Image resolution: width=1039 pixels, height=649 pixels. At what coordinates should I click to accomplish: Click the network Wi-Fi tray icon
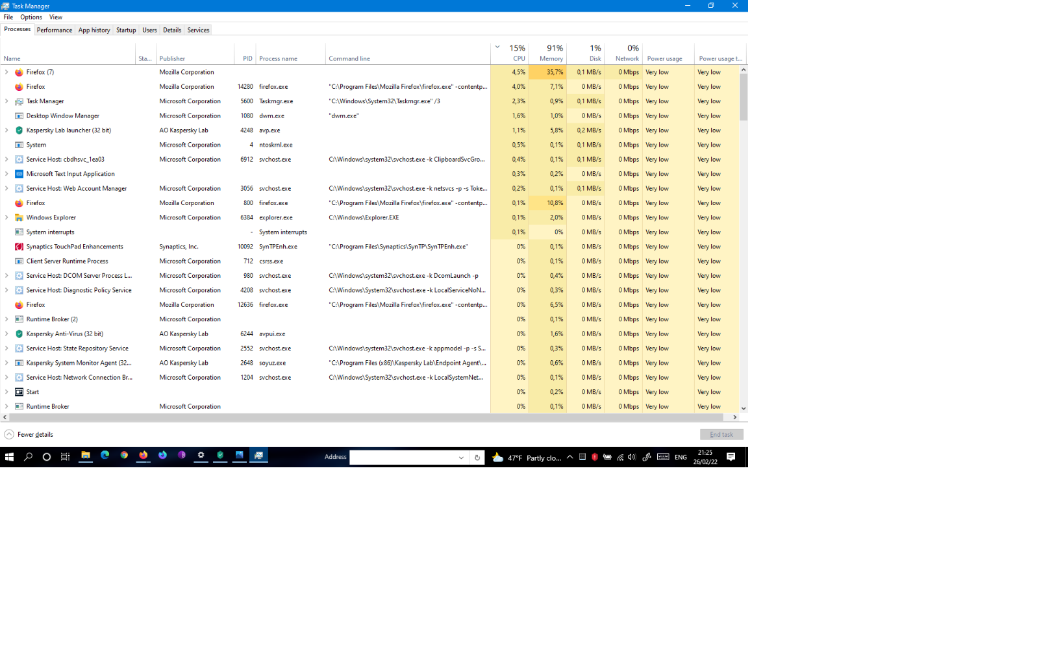[x=620, y=457]
